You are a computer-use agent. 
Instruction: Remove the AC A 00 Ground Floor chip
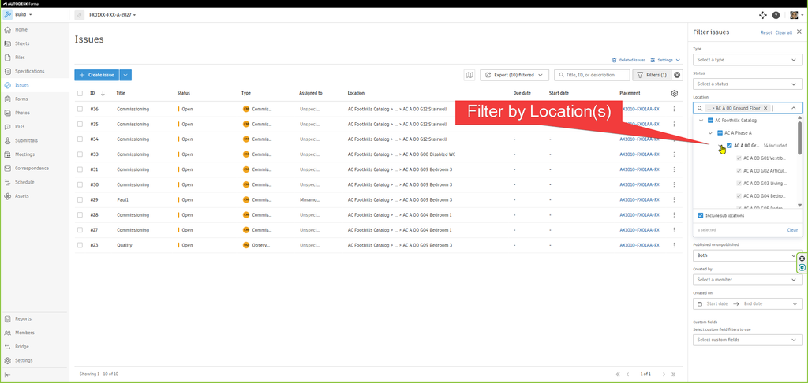tap(765, 108)
